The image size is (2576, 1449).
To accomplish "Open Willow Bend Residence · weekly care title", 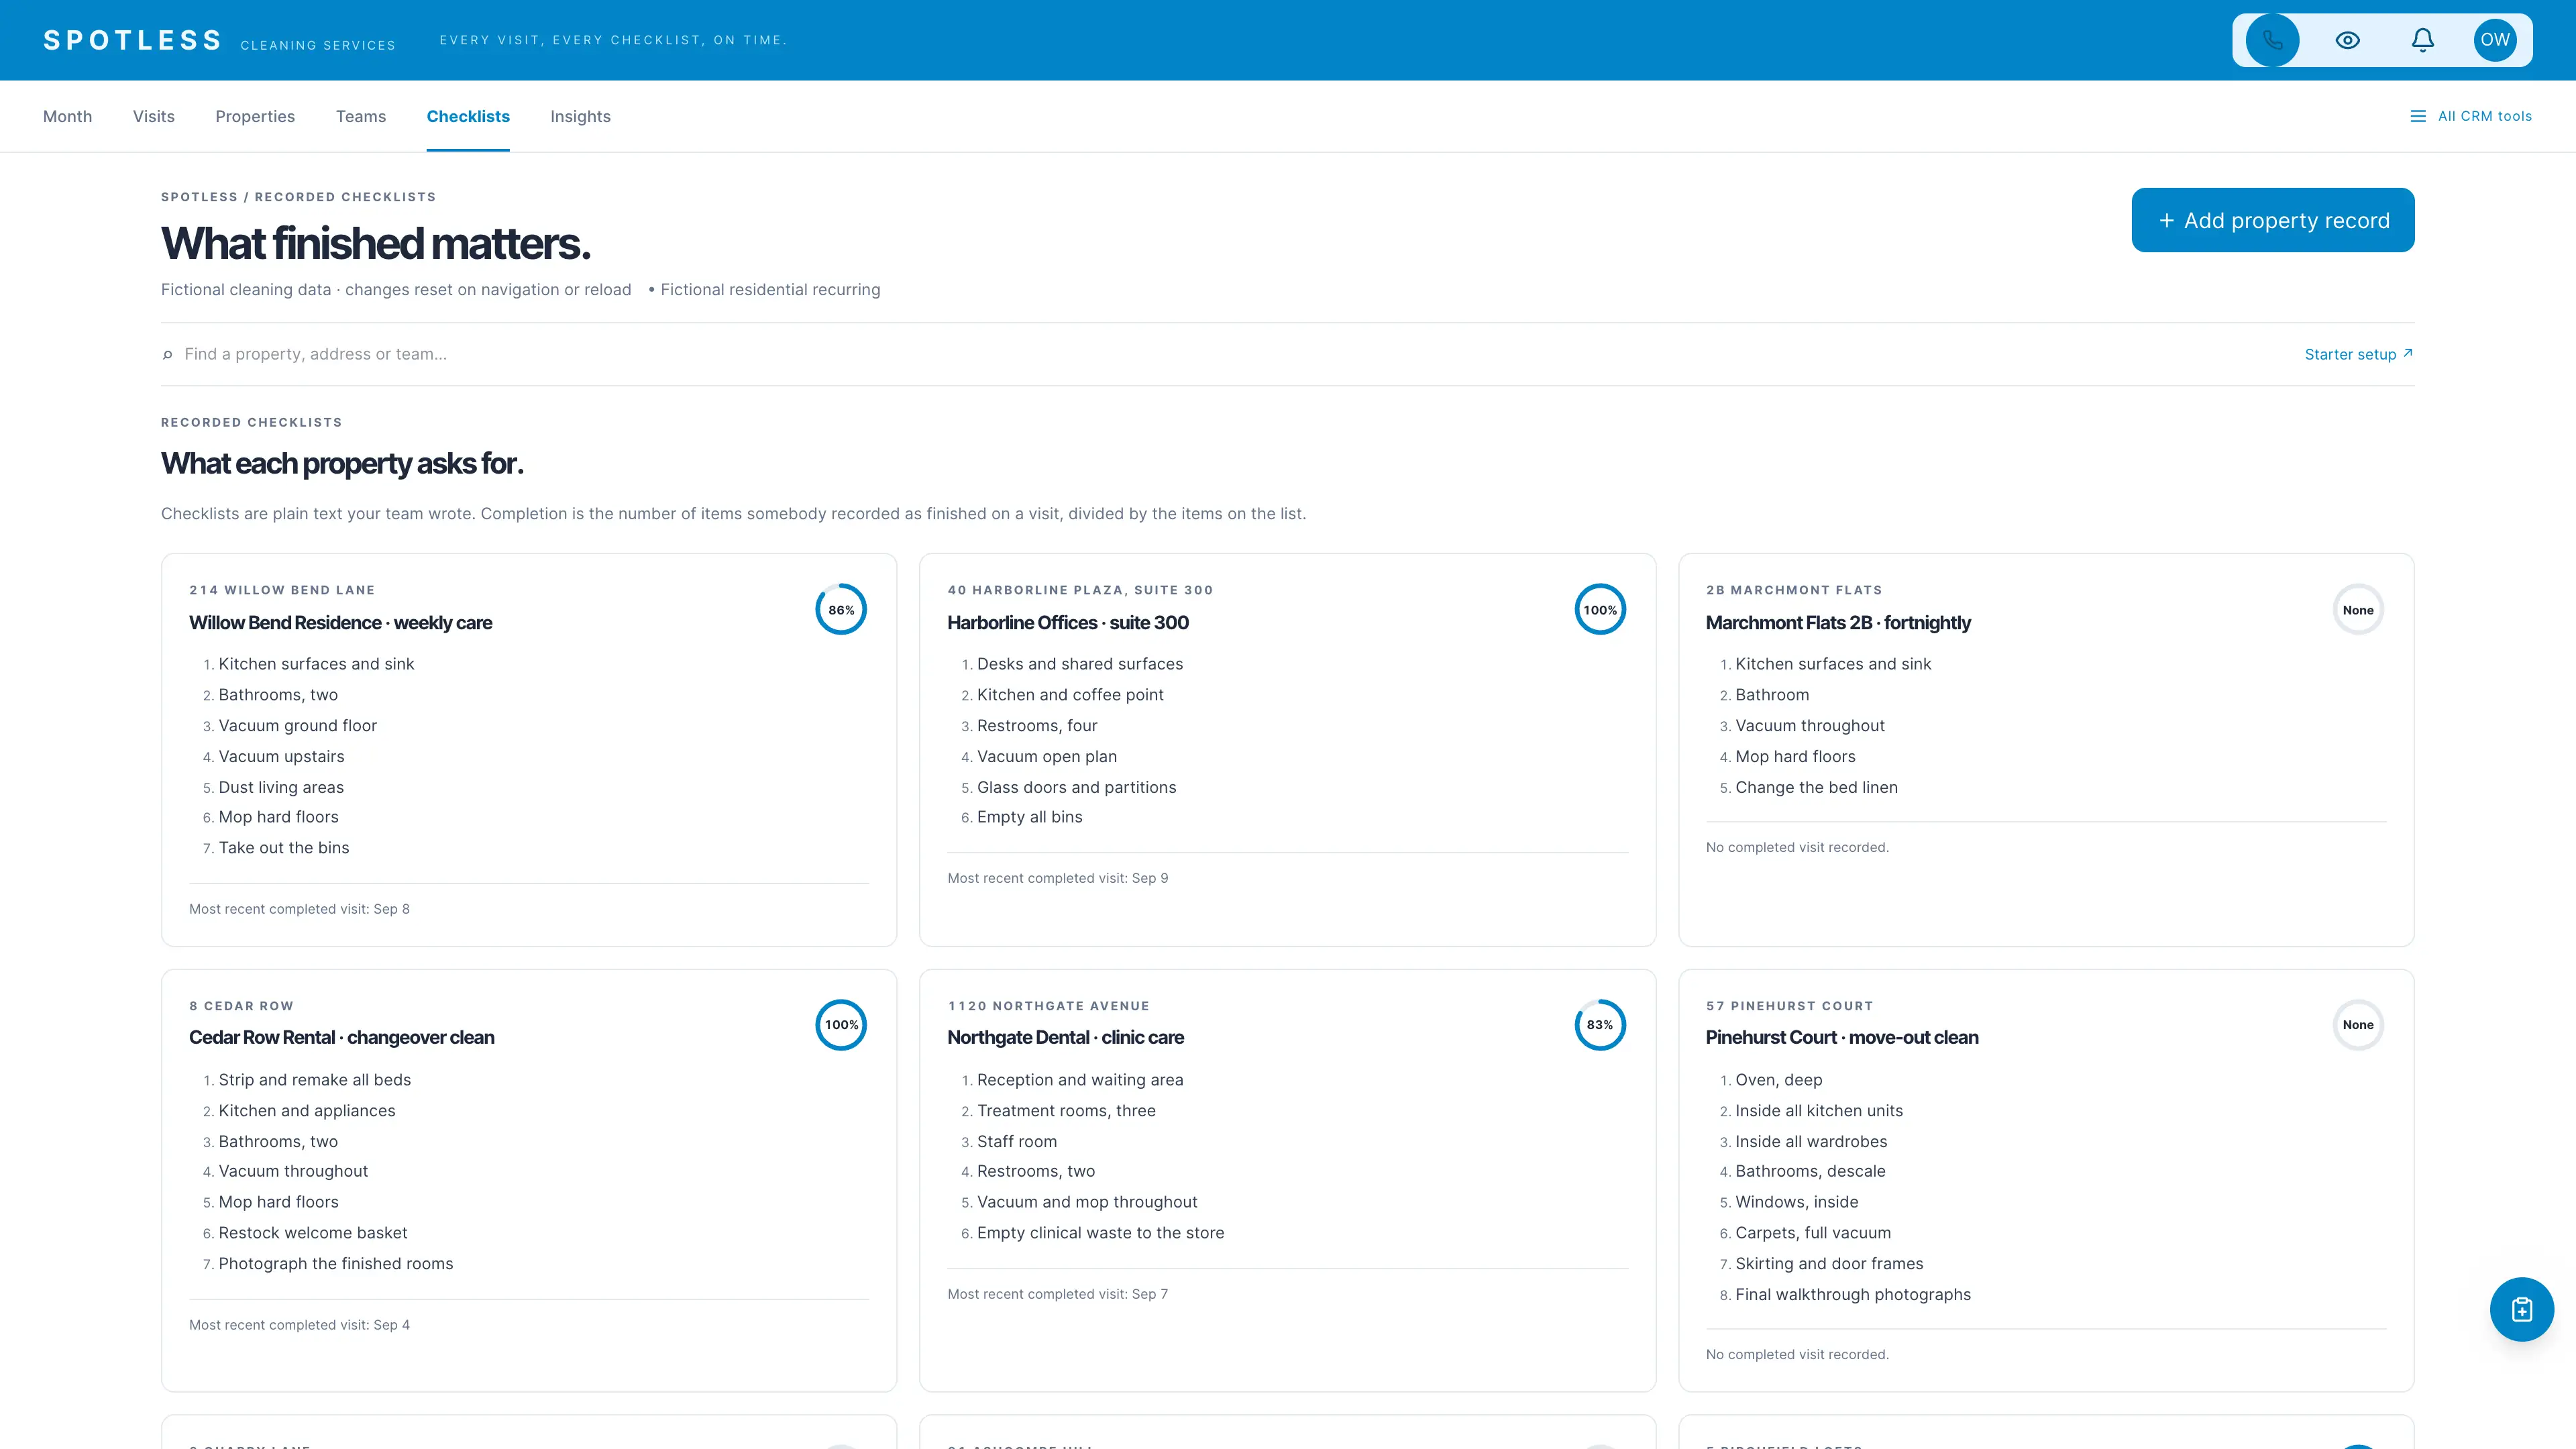I will [340, 623].
